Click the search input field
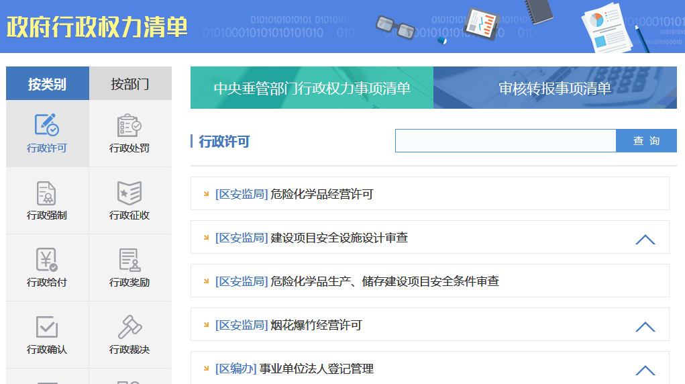This screenshot has height=384, width=685. (x=505, y=141)
